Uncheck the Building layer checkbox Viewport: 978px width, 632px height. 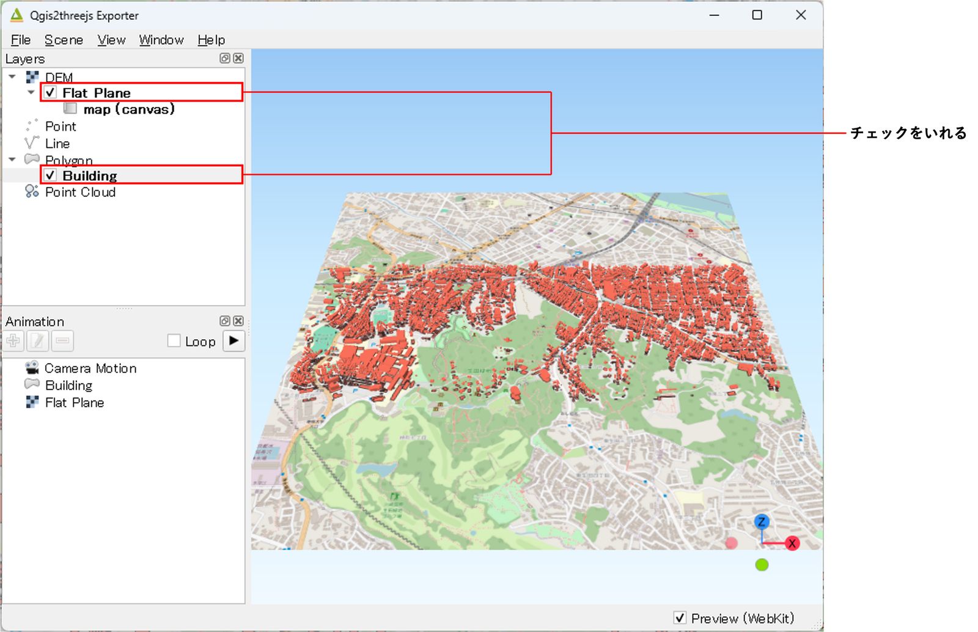51,175
